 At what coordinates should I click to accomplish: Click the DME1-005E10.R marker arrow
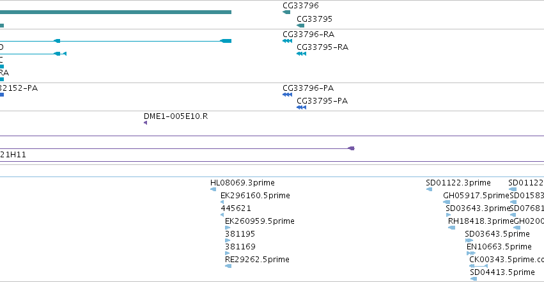(145, 123)
